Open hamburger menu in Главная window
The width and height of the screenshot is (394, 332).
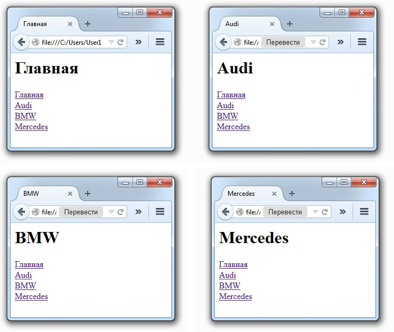(x=160, y=41)
